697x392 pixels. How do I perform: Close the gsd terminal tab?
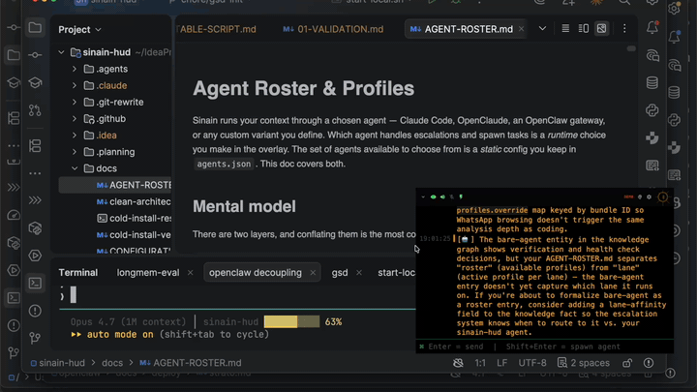pyautogui.click(x=359, y=272)
